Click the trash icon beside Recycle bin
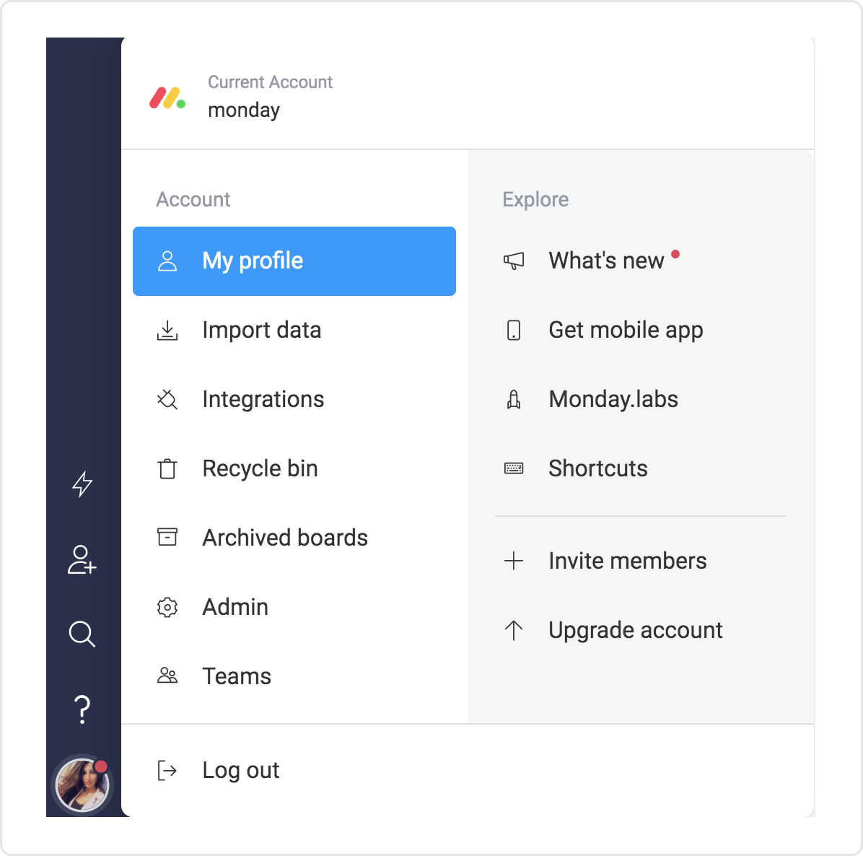This screenshot has width=863, height=856. [167, 469]
